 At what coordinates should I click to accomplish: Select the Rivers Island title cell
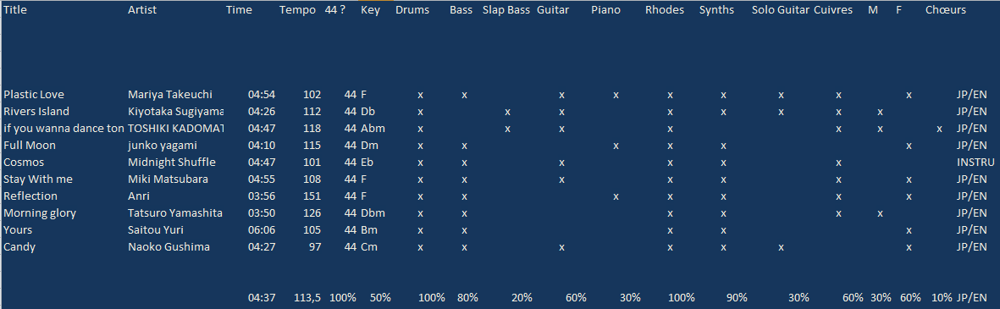(x=38, y=112)
